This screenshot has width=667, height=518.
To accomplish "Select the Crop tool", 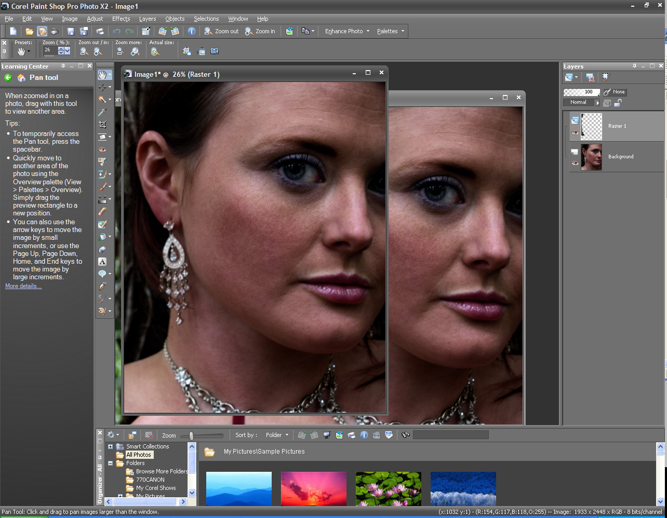I will click(102, 125).
